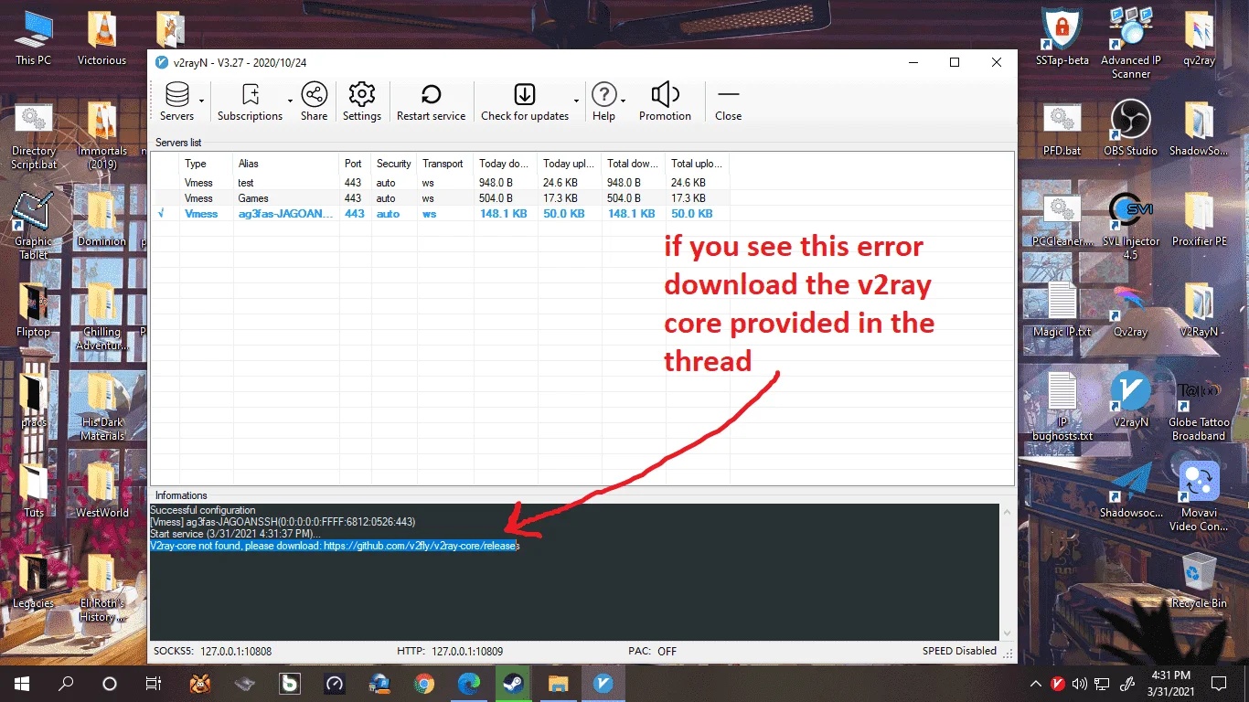Sort by the Security column header
The width and height of the screenshot is (1249, 702).
[x=394, y=164]
